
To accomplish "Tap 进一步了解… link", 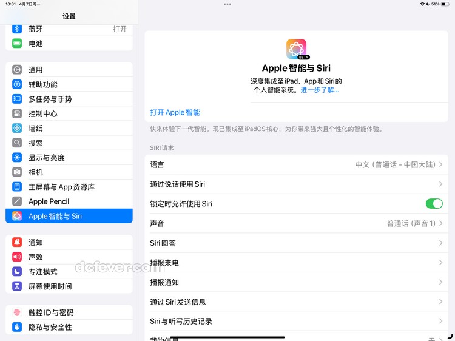I will [320, 90].
